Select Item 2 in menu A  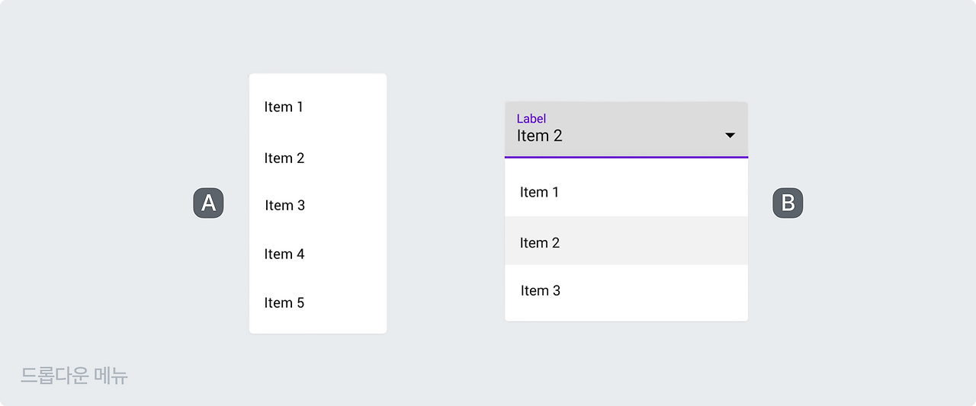[x=284, y=158]
